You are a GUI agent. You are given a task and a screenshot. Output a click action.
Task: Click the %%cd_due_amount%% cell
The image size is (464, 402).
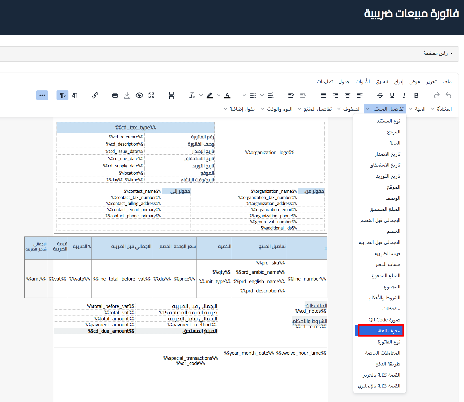coord(95,331)
